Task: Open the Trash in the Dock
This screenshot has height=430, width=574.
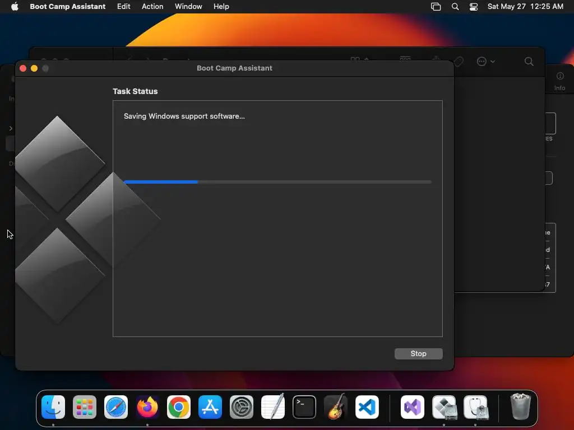Action: click(x=520, y=406)
